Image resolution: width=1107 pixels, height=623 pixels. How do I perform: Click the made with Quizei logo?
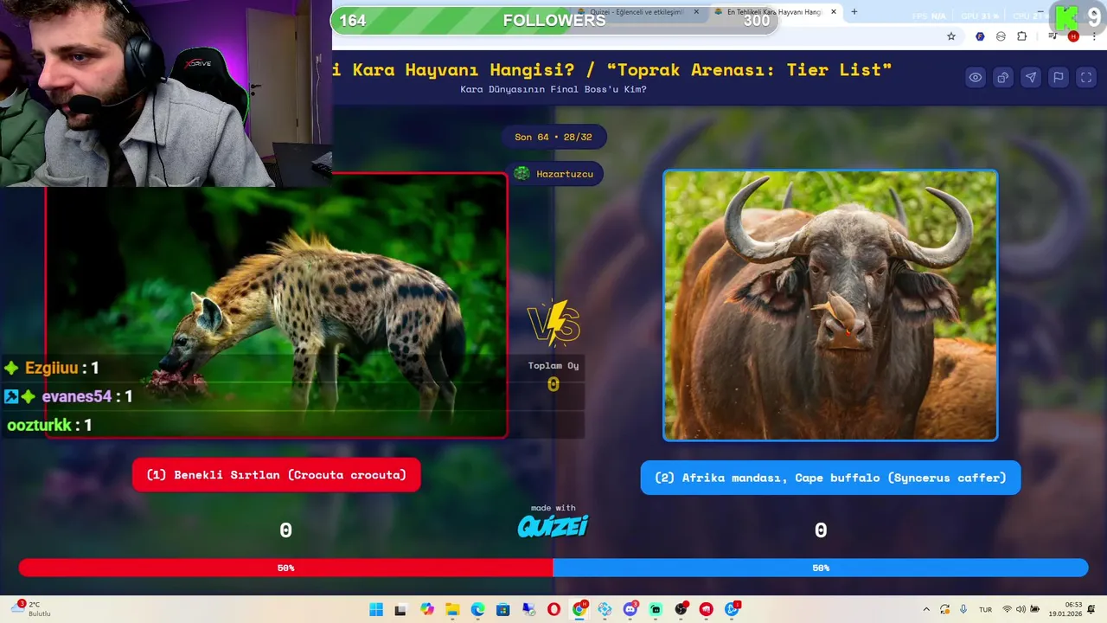(x=553, y=522)
